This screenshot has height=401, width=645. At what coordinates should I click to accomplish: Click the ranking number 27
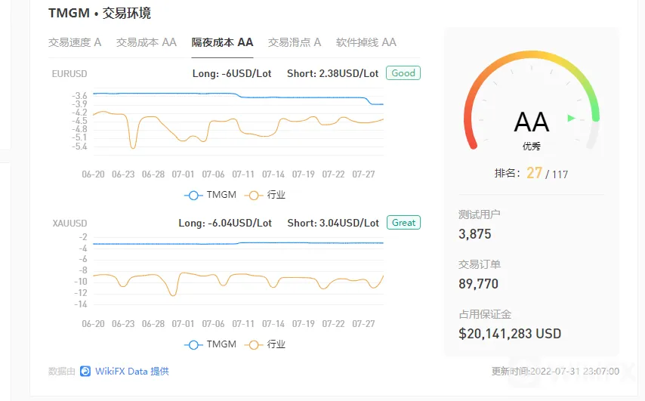(534, 173)
